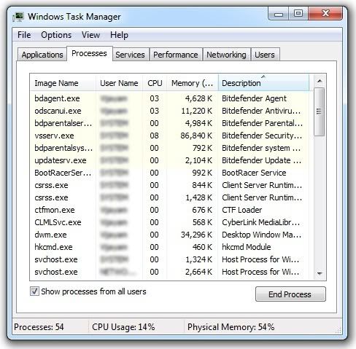The height and width of the screenshot is (349, 356).
Task: Open the Performance tab
Action: pyautogui.click(x=176, y=55)
